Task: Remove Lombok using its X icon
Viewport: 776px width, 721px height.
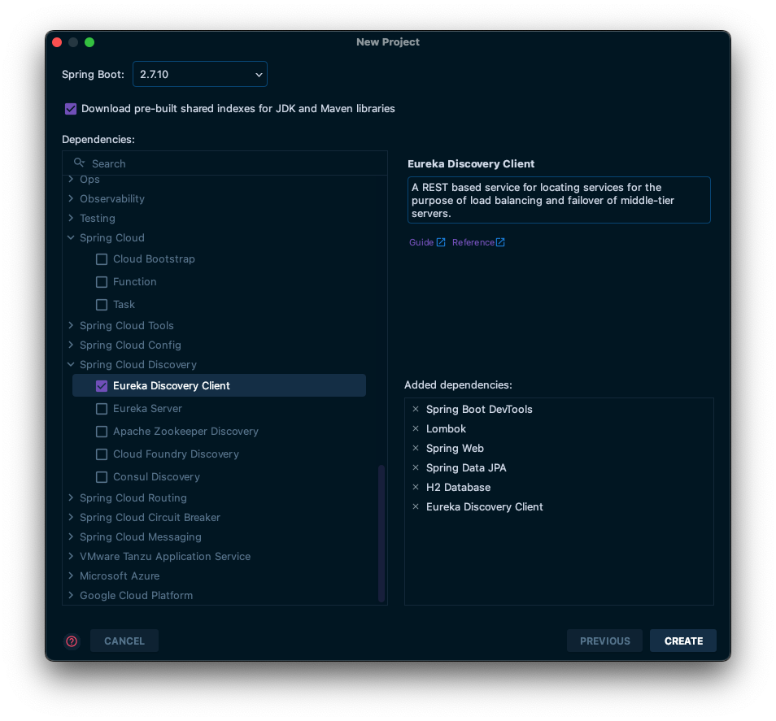Action: tap(416, 428)
